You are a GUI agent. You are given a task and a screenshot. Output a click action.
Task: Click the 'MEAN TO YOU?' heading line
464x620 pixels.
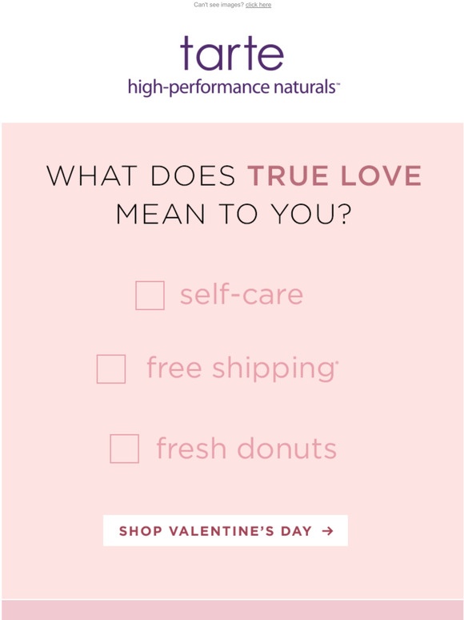pyautogui.click(x=234, y=215)
